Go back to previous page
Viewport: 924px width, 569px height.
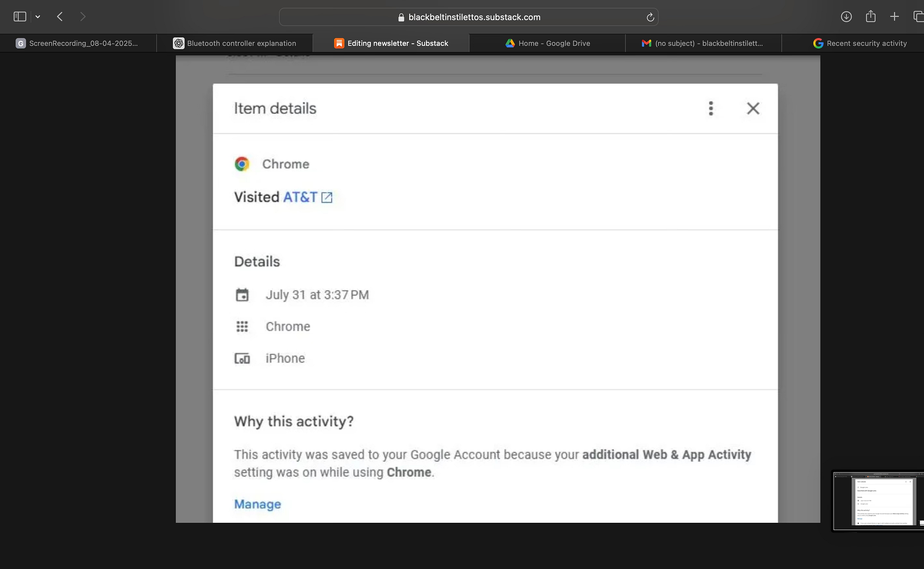(60, 17)
